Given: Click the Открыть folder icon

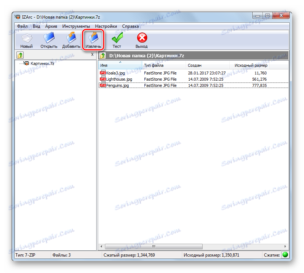Looking at the screenshot, I should tap(49, 38).
